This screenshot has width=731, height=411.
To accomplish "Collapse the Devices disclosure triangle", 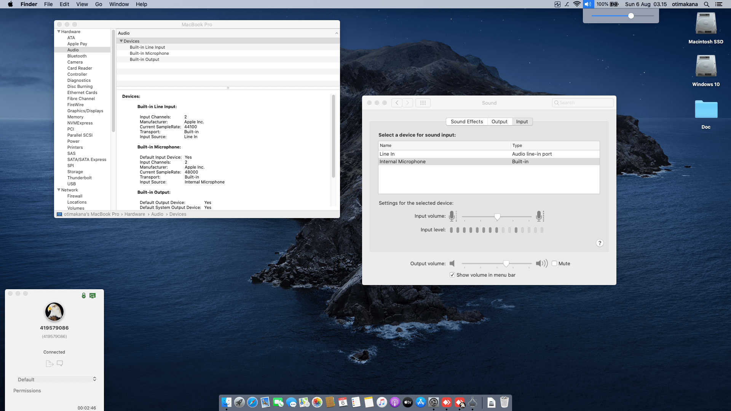I will pos(121,41).
